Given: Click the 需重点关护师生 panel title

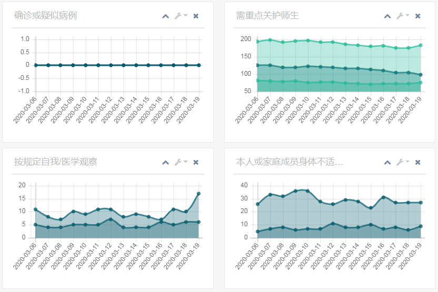Looking at the screenshot, I should pyautogui.click(x=267, y=16).
